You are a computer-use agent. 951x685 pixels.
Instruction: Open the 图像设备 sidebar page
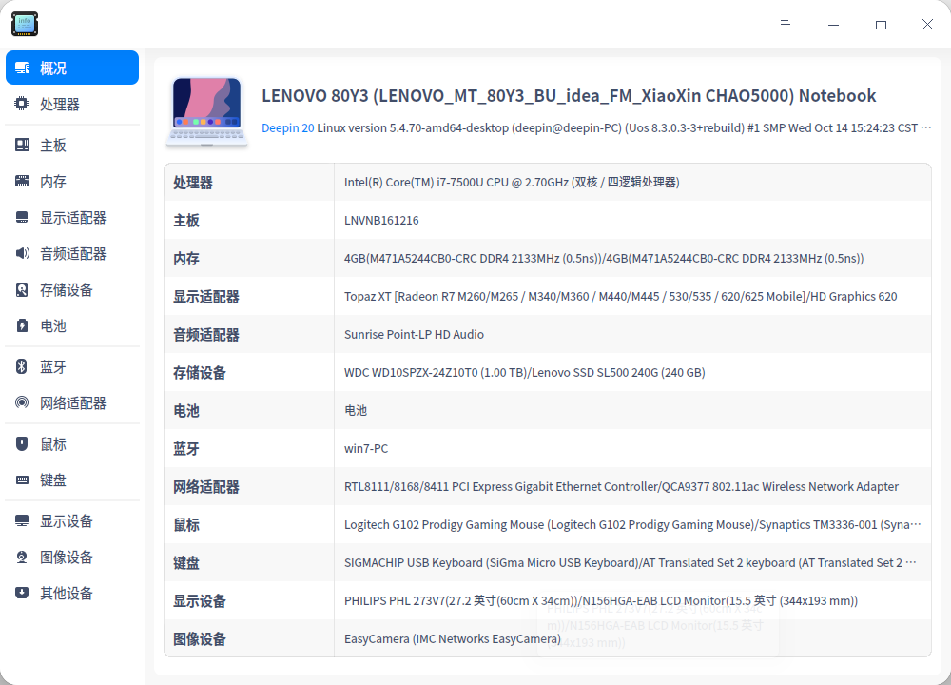coord(72,557)
